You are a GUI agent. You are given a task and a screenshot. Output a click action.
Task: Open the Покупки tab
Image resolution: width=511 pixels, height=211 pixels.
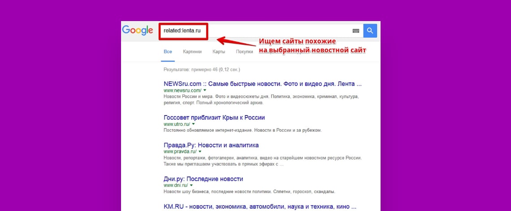click(244, 52)
